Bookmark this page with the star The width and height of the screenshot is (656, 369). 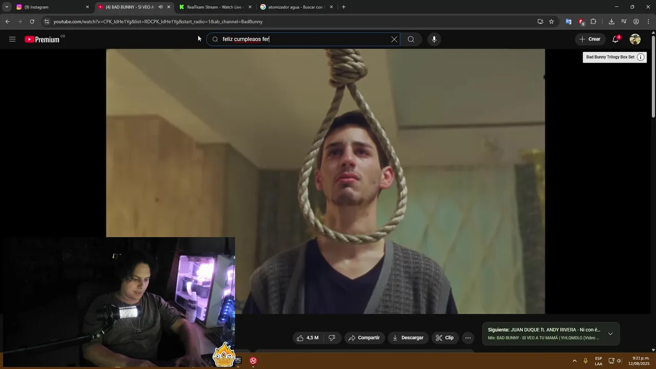coord(551,22)
